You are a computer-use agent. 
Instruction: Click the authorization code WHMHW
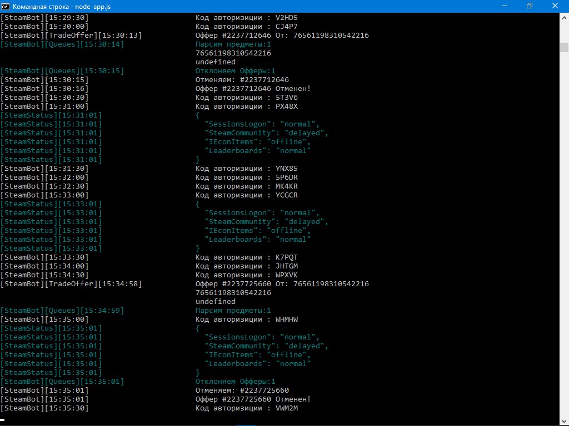(x=287, y=319)
